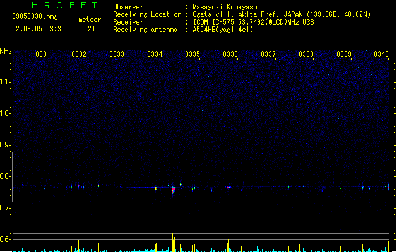Click the yellow intensity peak near 0332

point(78,244)
